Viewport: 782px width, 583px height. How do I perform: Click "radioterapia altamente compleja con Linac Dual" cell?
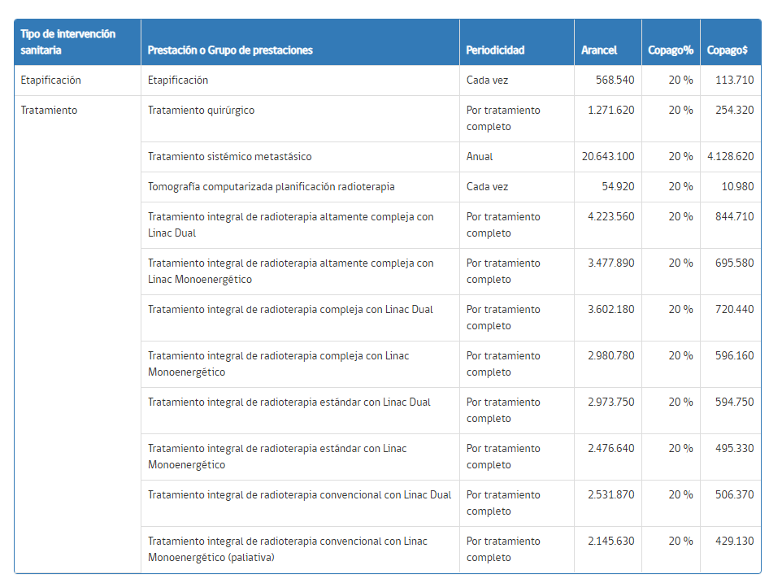click(x=290, y=225)
